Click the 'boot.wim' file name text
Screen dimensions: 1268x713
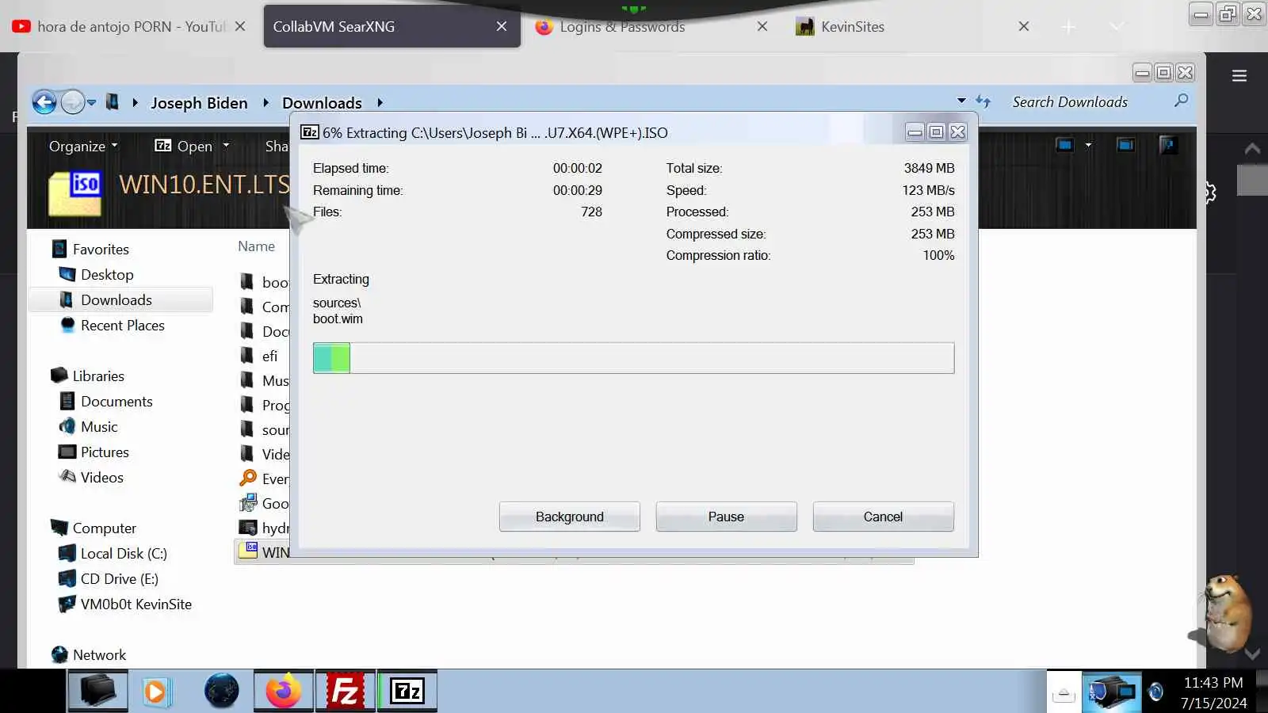338,319
